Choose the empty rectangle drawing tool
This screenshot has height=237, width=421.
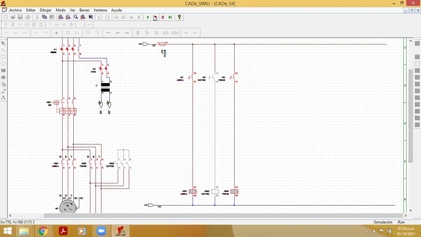pos(4,57)
